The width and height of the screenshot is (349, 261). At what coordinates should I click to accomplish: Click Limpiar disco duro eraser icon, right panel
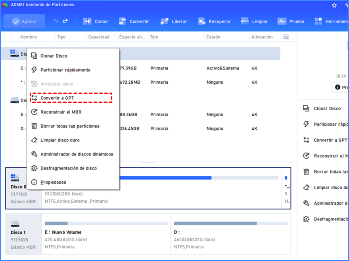[306, 188]
